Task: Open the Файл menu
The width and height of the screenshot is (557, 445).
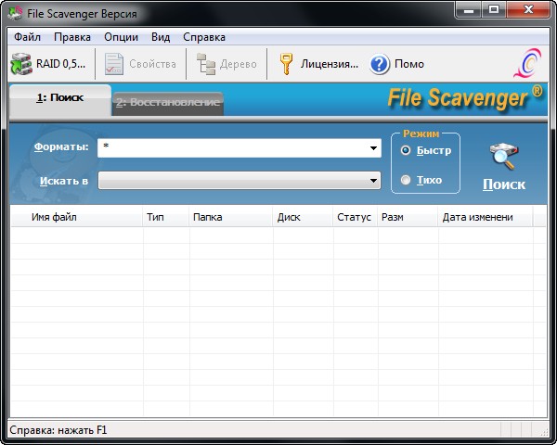Action: (27, 37)
